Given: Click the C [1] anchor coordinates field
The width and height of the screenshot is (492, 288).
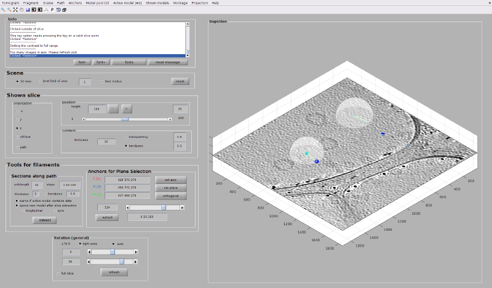Looking at the screenshot, I should [x=127, y=180].
